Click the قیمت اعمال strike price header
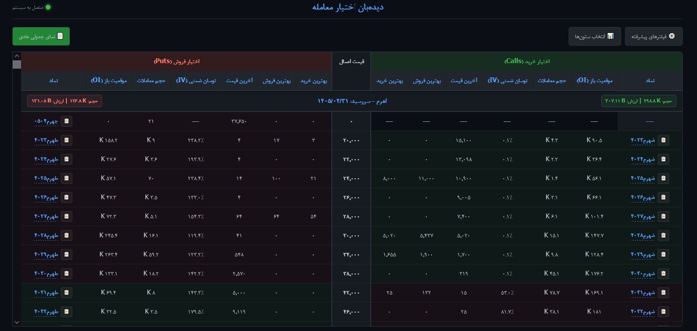The height and width of the screenshot is (331, 697). [x=351, y=62]
